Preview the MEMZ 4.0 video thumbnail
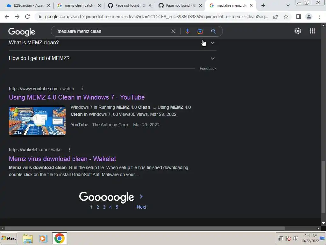The height and width of the screenshot is (245, 326). click(x=37, y=121)
